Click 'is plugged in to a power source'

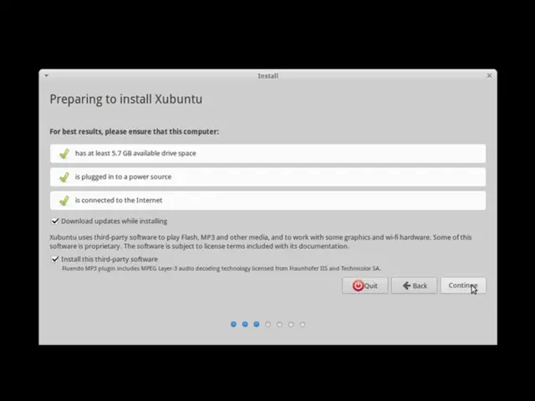[123, 176]
